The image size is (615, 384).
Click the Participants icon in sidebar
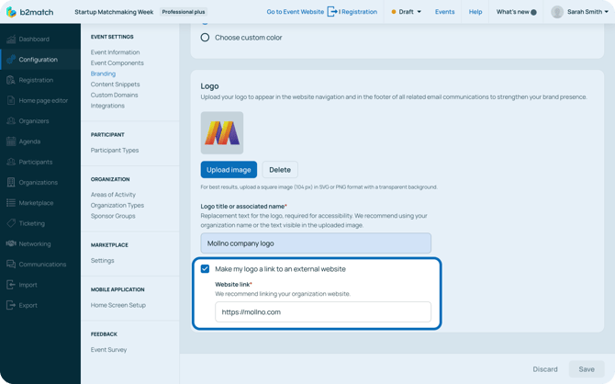tap(11, 162)
